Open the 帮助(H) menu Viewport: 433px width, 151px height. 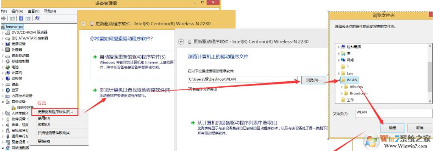[50, 11]
